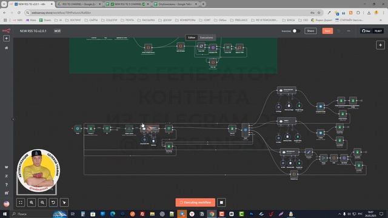
Task: Click the add node plus button on the canvas
Action: (x=380, y=45)
